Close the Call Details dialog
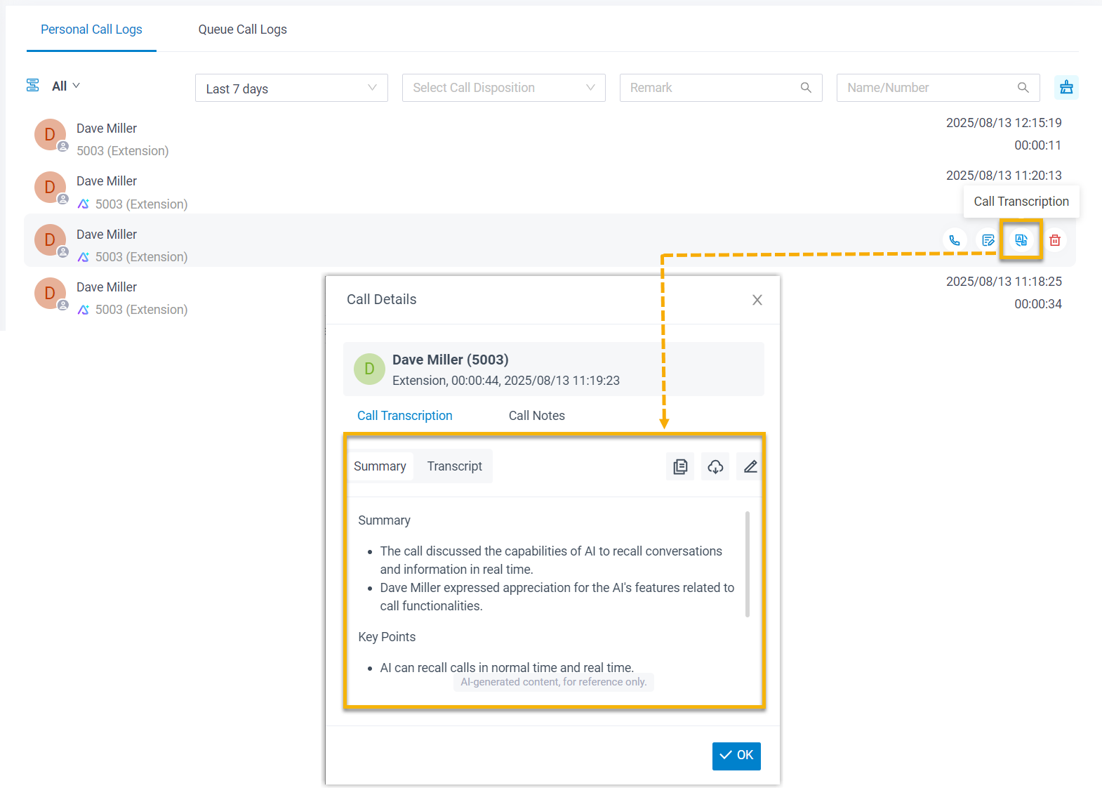This screenshot has width=1102, height=788. [x=757, y=300]
